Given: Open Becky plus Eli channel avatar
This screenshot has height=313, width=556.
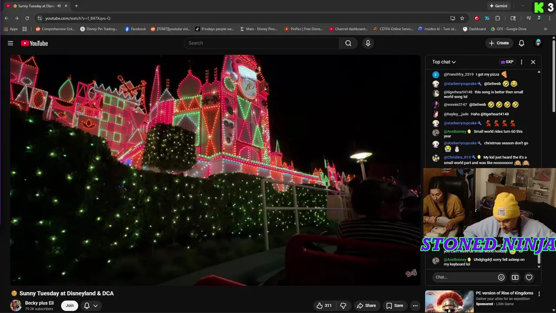Looking at the screenshot, I should [16, 306].
